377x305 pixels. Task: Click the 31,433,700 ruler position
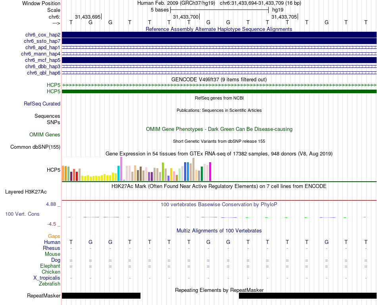(186, 17)
